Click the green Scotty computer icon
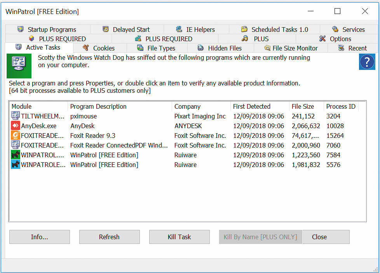The image size is (380, 273). point(19,66)
